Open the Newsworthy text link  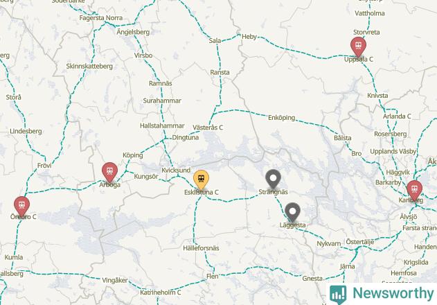pos(393,293)
